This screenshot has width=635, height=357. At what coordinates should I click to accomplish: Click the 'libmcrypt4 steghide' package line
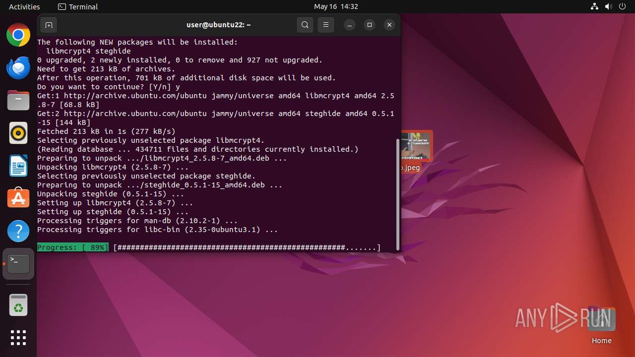[x=88, y=51]
